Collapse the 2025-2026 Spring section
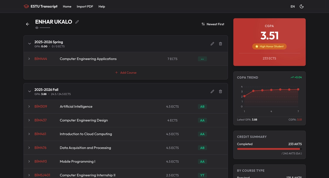Image resolution: width=329 pixels, height=178 pixels. [29, 44]
